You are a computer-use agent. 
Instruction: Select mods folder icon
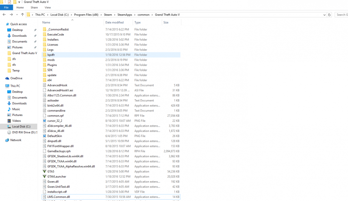45,60
